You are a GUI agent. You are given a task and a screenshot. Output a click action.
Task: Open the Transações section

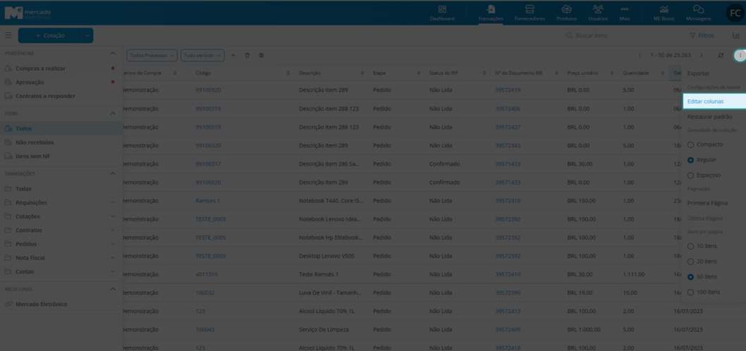click(491, 13)
